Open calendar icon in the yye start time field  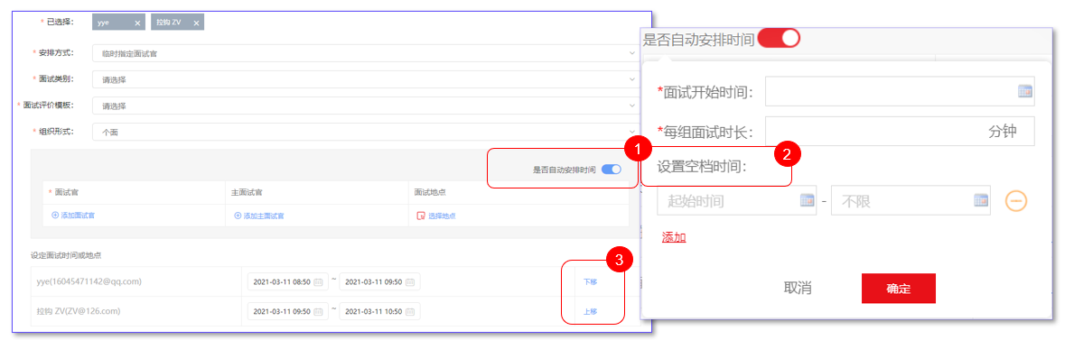(319, 281)
